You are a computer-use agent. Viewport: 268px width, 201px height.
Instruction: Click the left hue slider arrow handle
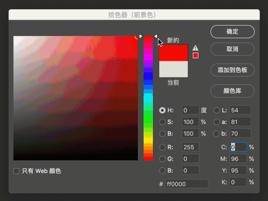pos(141,36)
